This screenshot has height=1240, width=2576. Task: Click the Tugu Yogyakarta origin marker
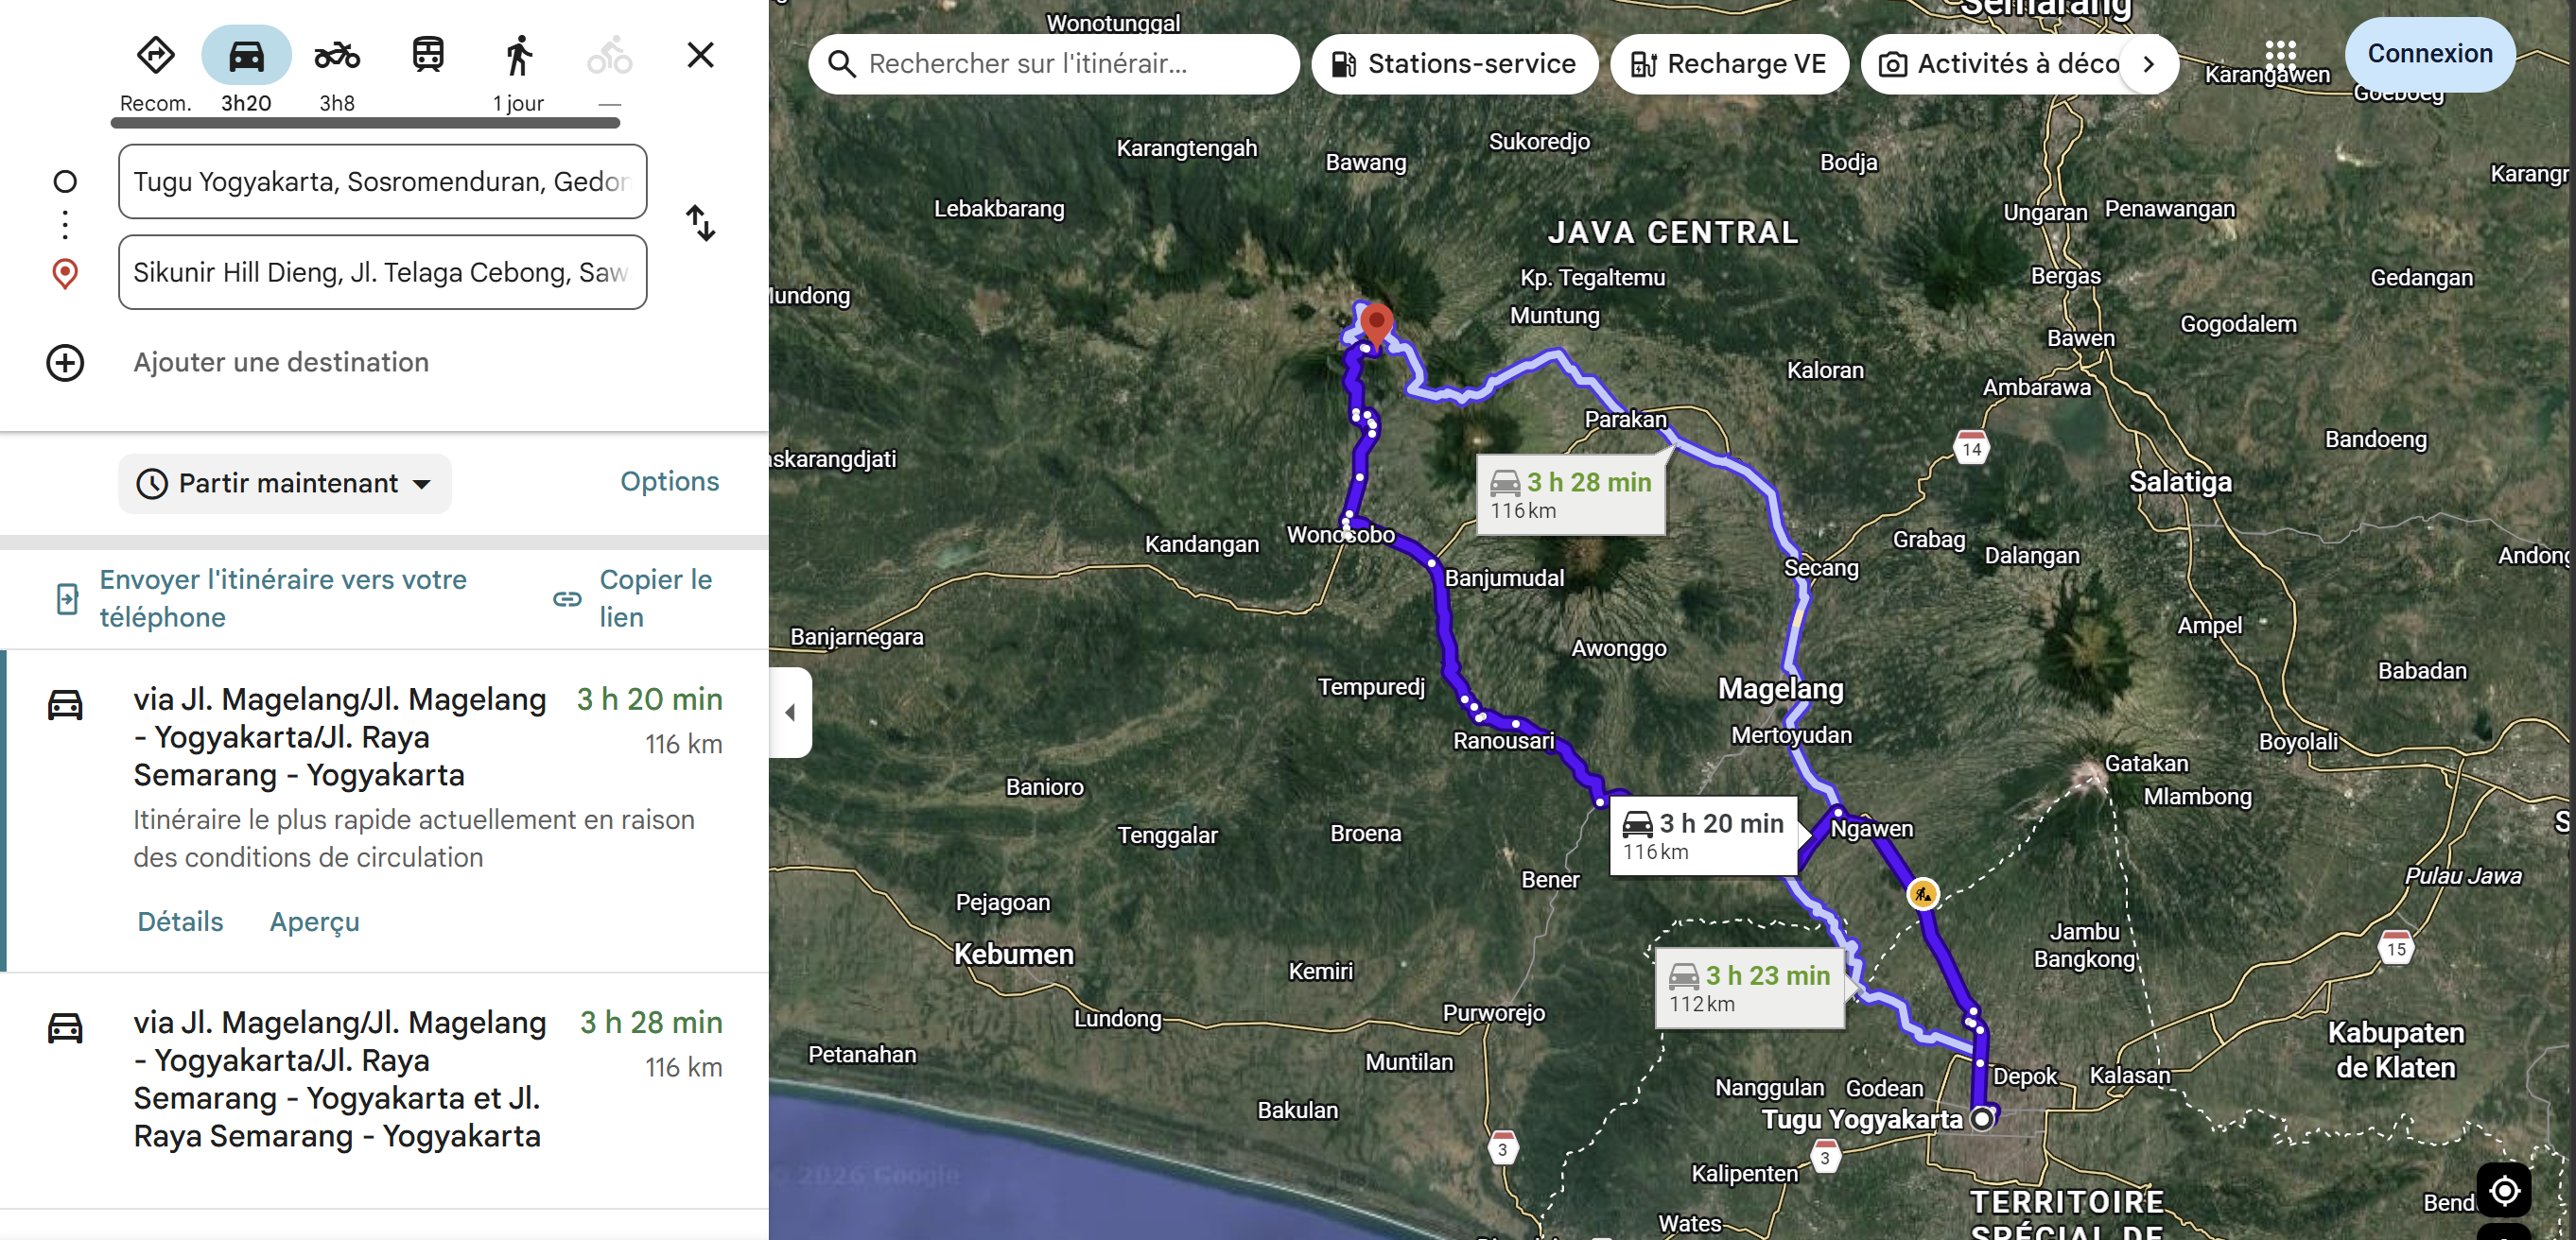click(x=1980, y=1118)
